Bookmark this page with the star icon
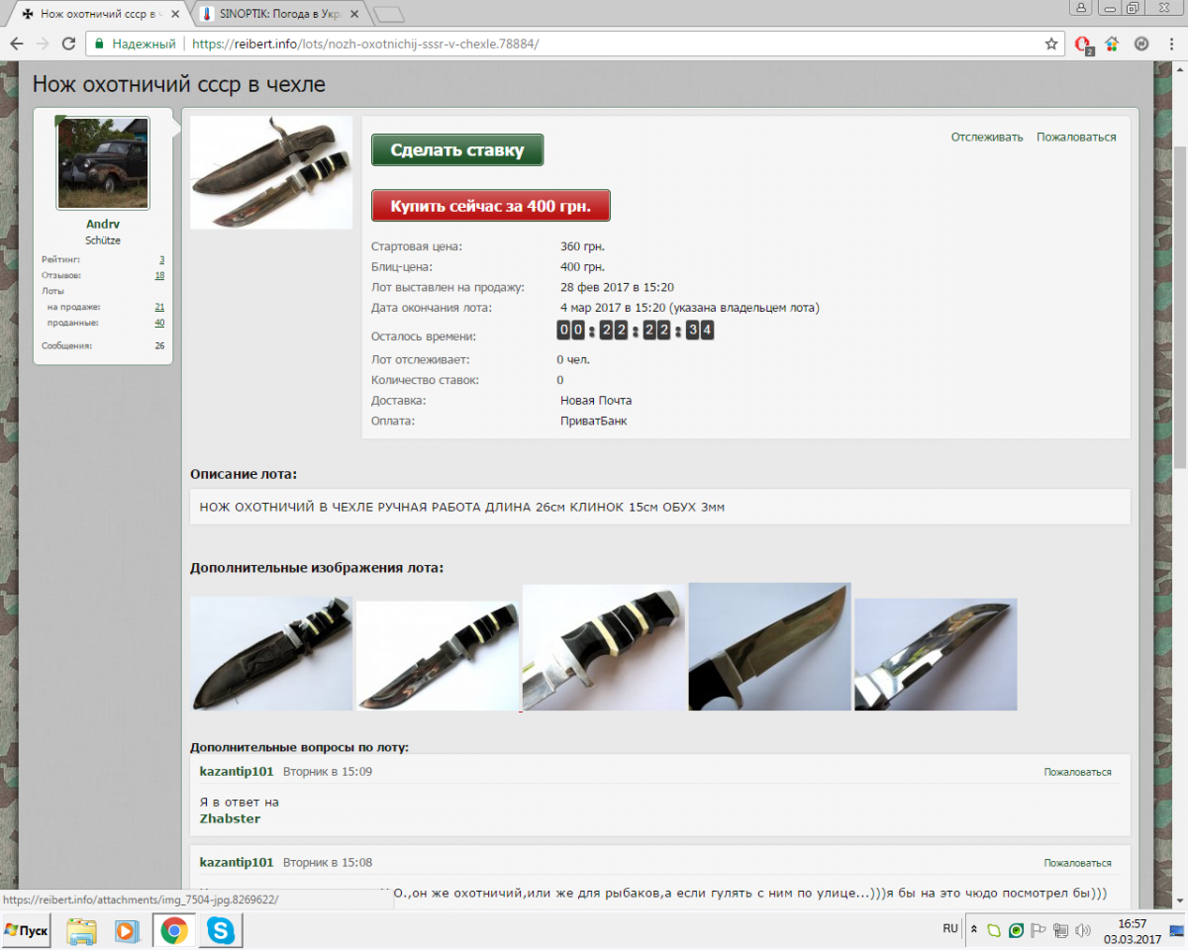1188x950 pixels. click(1051, 44)
